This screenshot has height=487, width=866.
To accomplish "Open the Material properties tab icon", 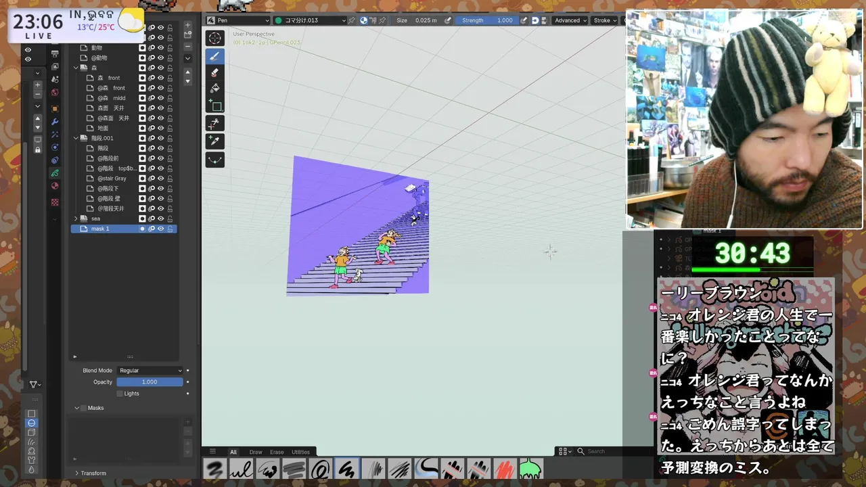I will tap(55, 186).
